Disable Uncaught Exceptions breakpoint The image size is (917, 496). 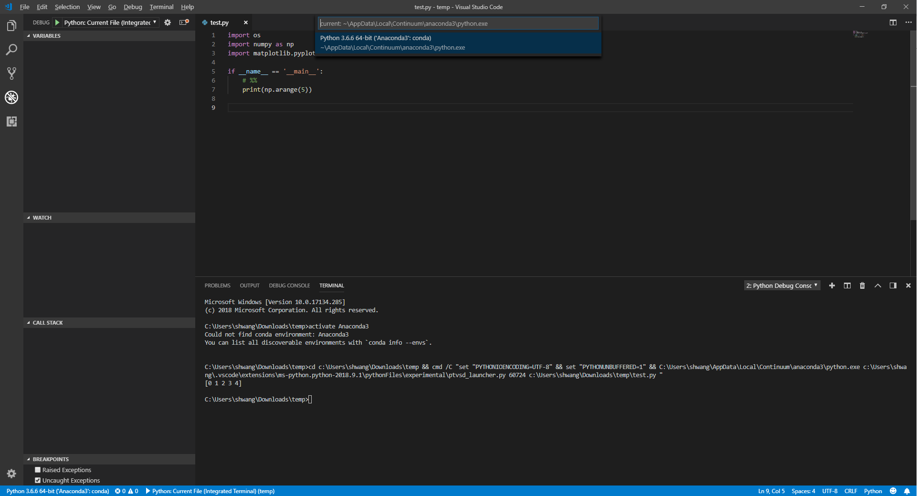pyautogui.click(x=38, y=480)
